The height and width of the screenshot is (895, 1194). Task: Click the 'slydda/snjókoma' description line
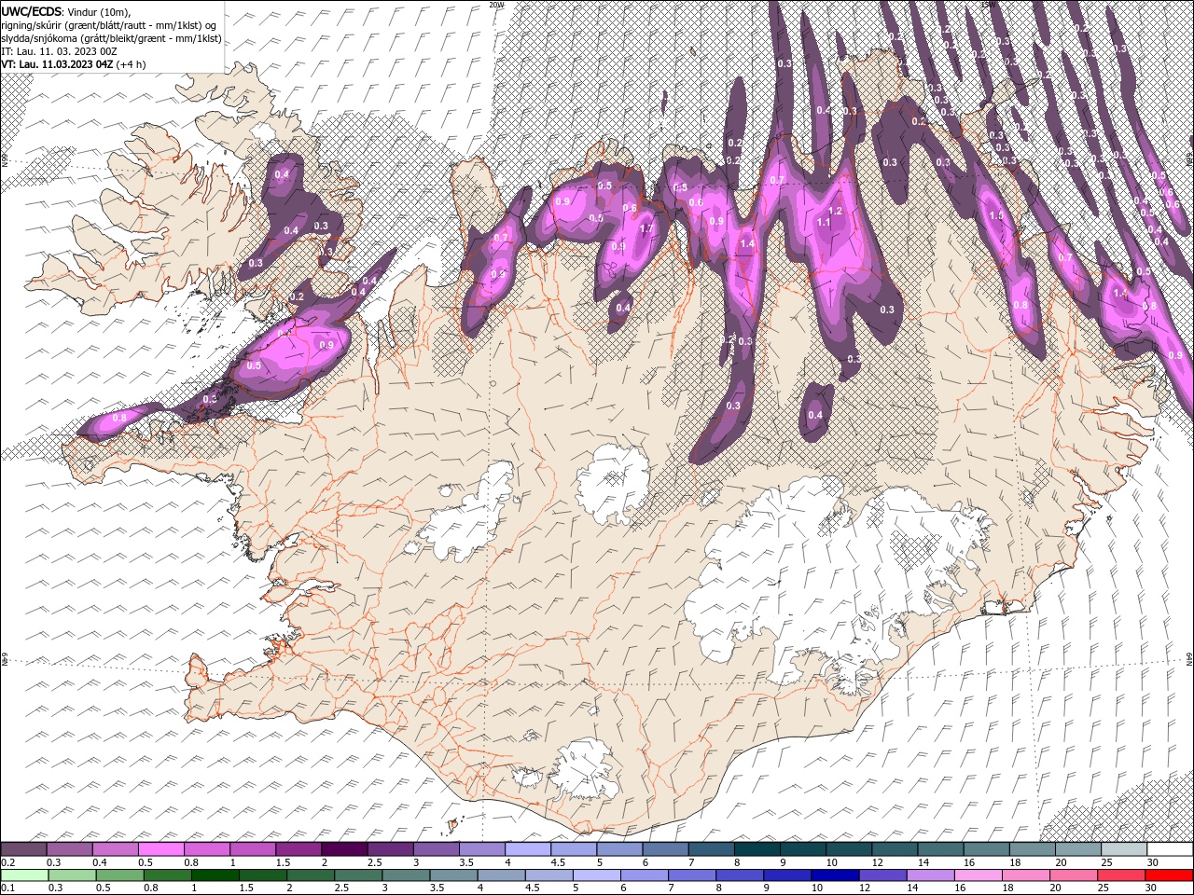111,37
